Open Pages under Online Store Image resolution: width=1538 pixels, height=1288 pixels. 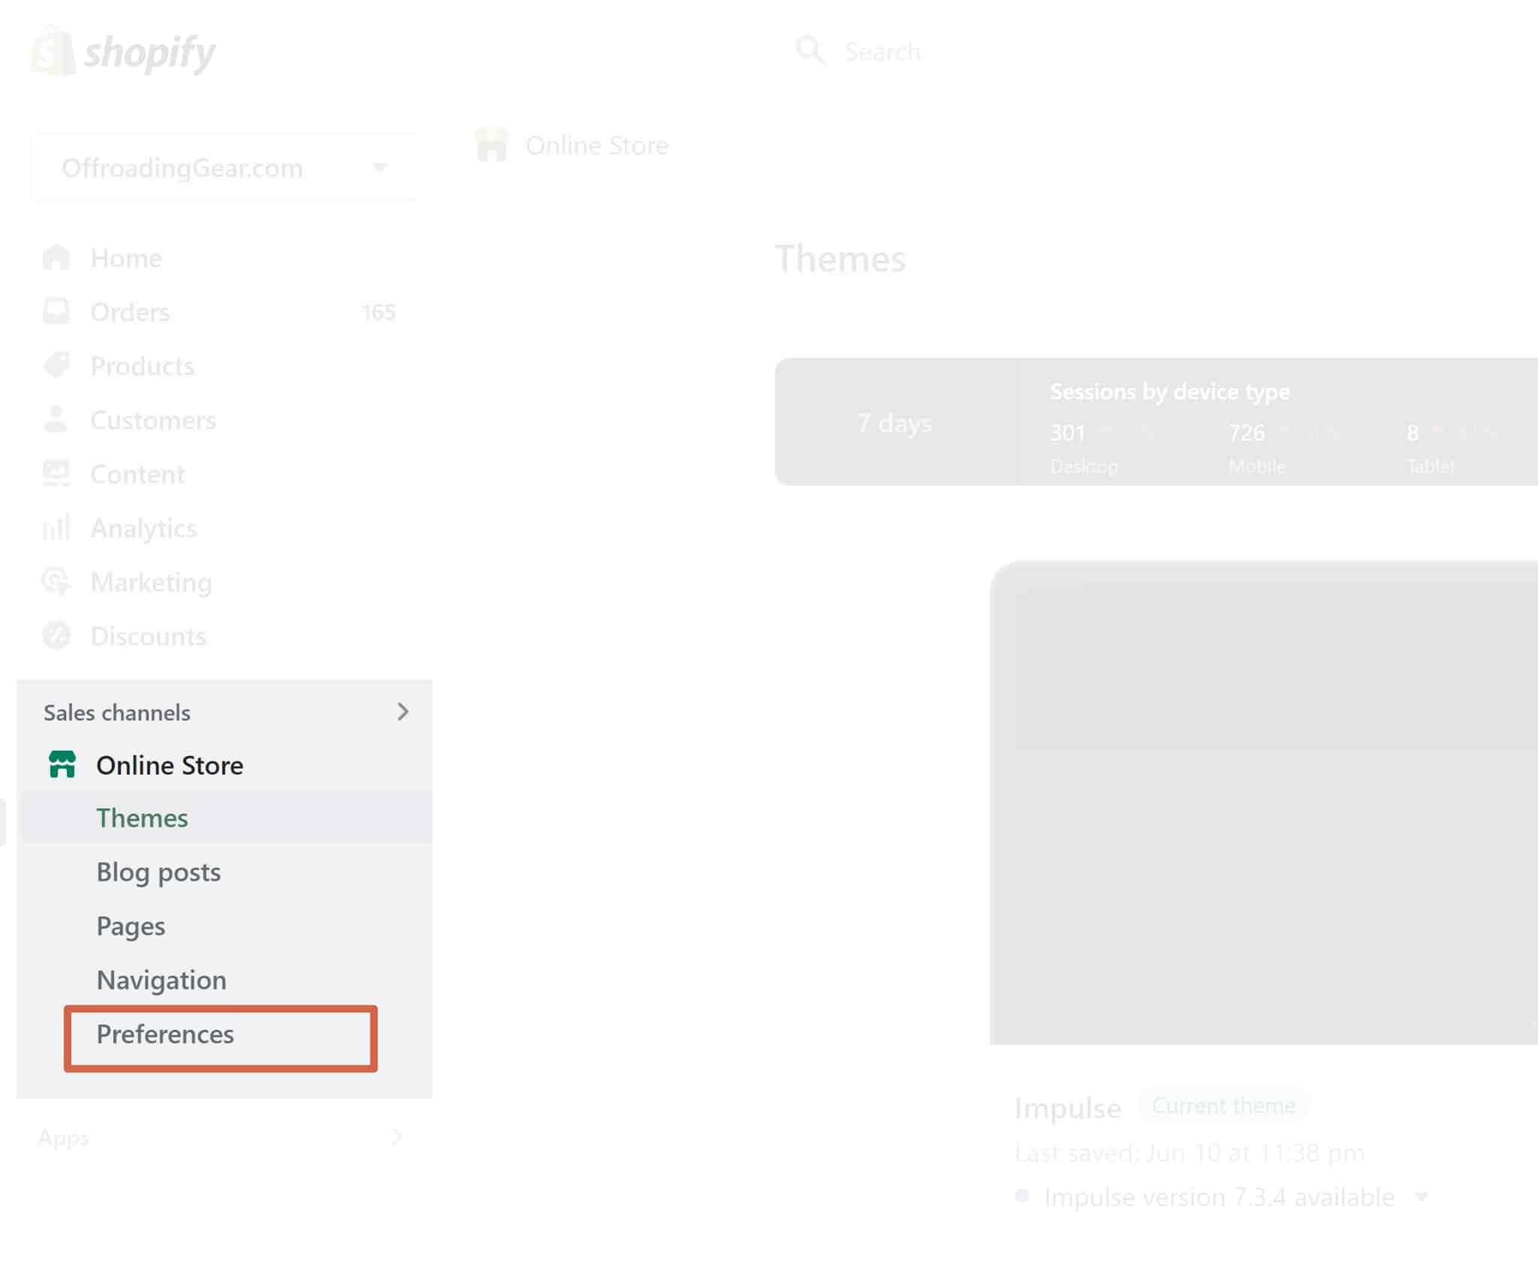pos(131,926)
